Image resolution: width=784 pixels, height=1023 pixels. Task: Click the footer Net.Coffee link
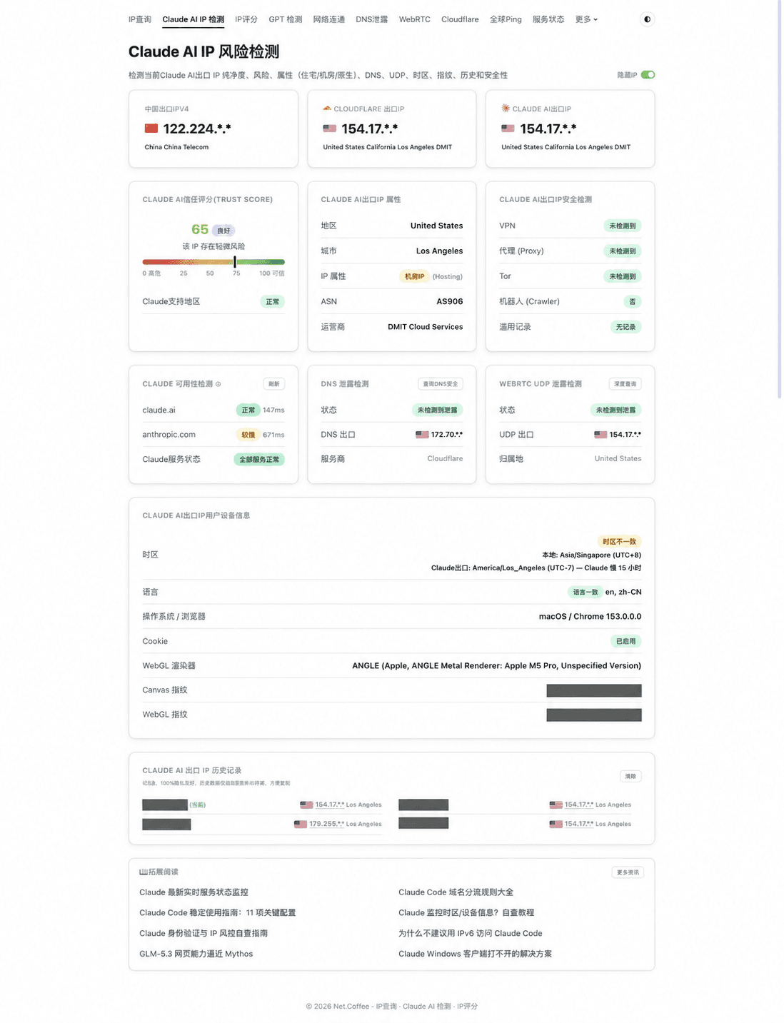351,1007
